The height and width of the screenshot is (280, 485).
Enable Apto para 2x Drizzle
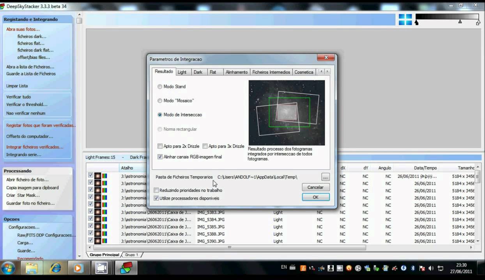[160, 146]
